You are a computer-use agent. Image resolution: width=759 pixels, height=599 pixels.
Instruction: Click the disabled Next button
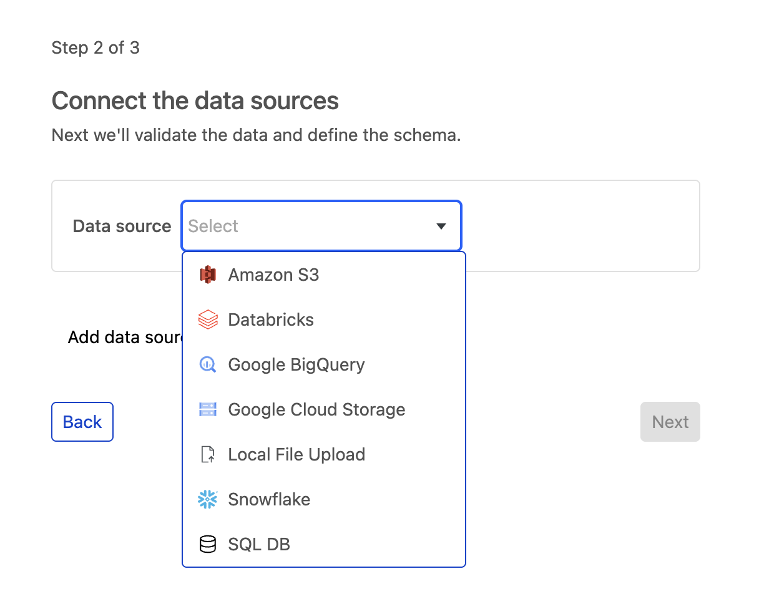[670, 422]
